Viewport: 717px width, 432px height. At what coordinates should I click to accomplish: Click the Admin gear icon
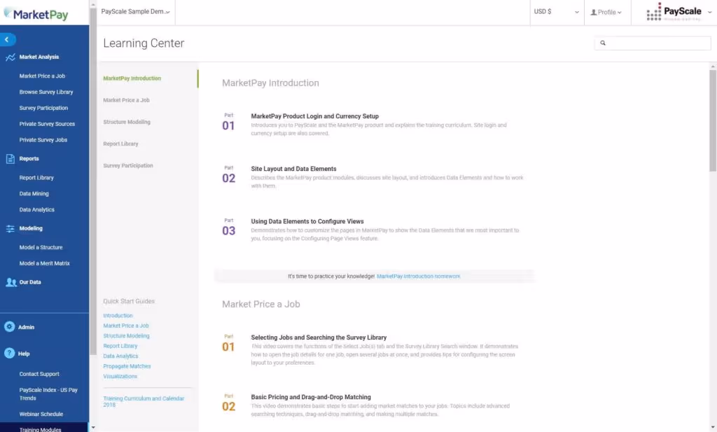point(8,326)
